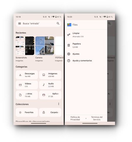Select Limpiar in the drawer menu
The image size is (132, 142).
(86, 35)
